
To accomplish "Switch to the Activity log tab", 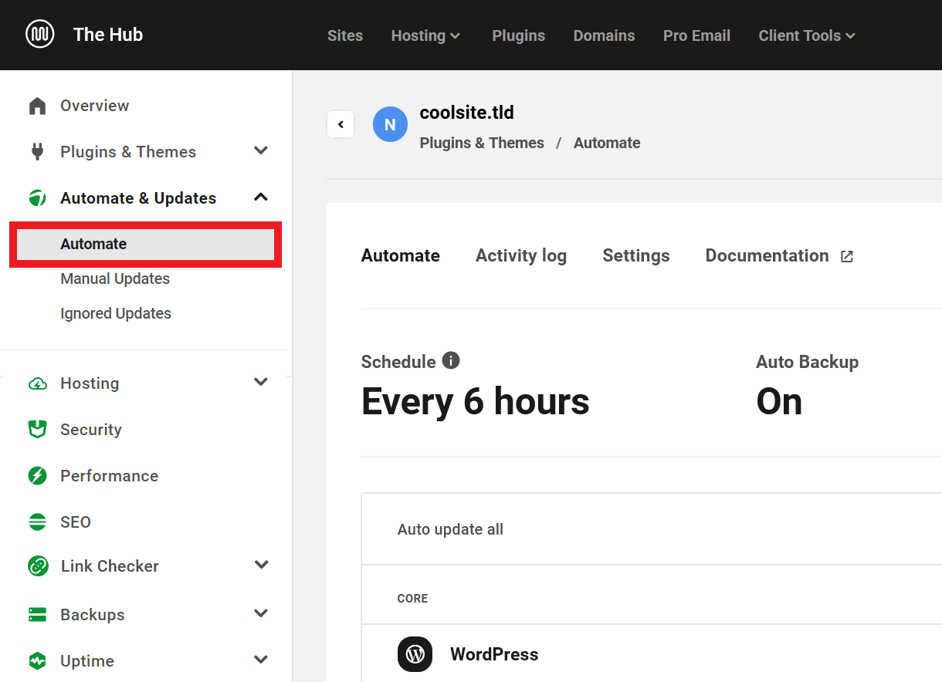I will coord(521,255).
